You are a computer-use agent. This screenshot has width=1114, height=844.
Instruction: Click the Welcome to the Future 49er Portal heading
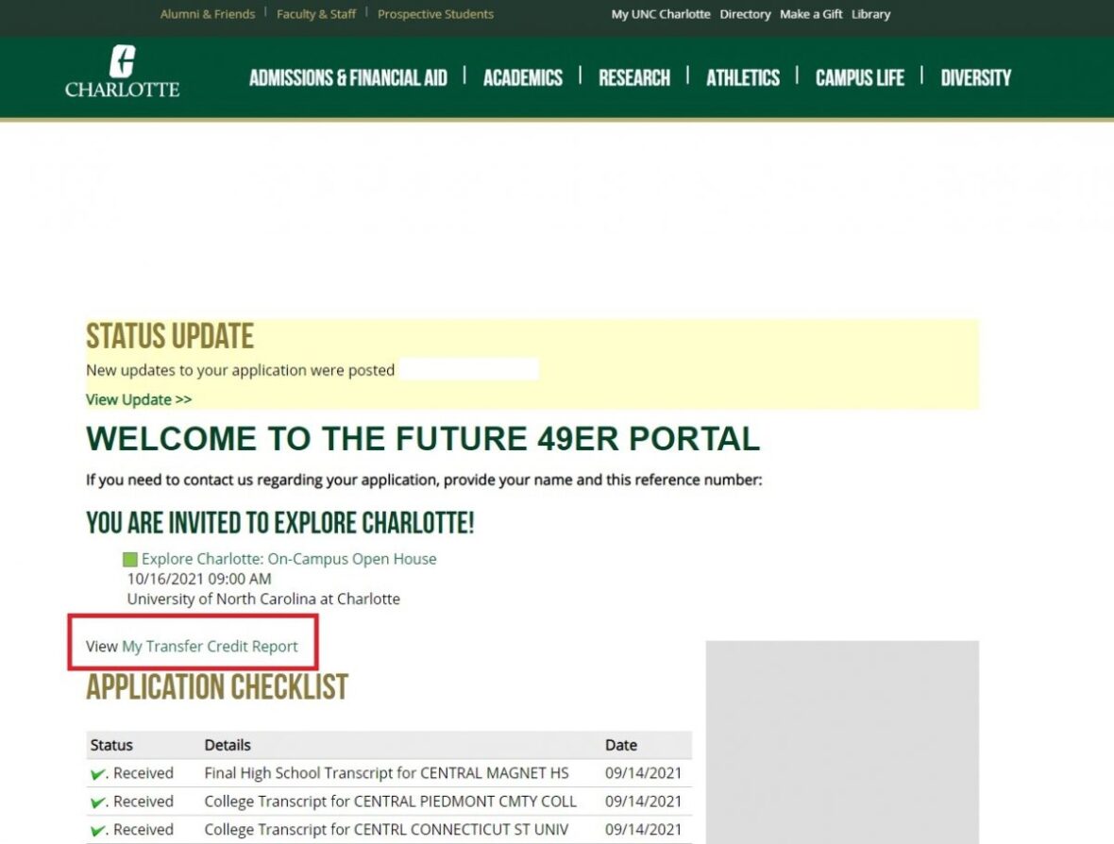coord(424,438)
